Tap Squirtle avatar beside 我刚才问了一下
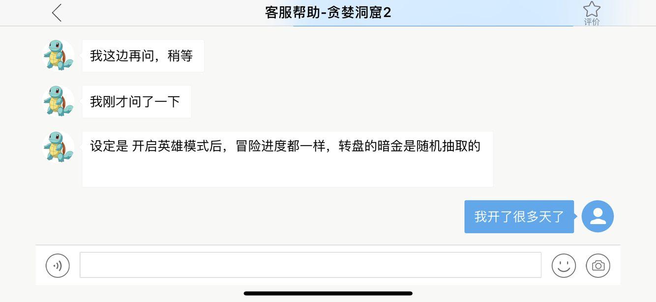 click(59, 101)
